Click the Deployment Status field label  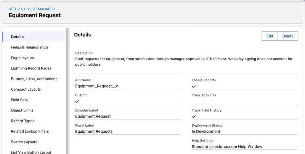click(207, 126)
